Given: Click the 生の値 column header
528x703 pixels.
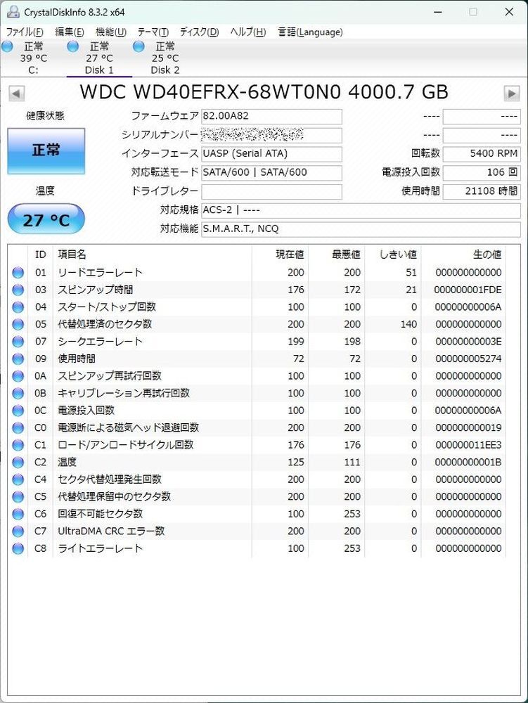Looking at the screenshot, I should (x=463, y=254).
